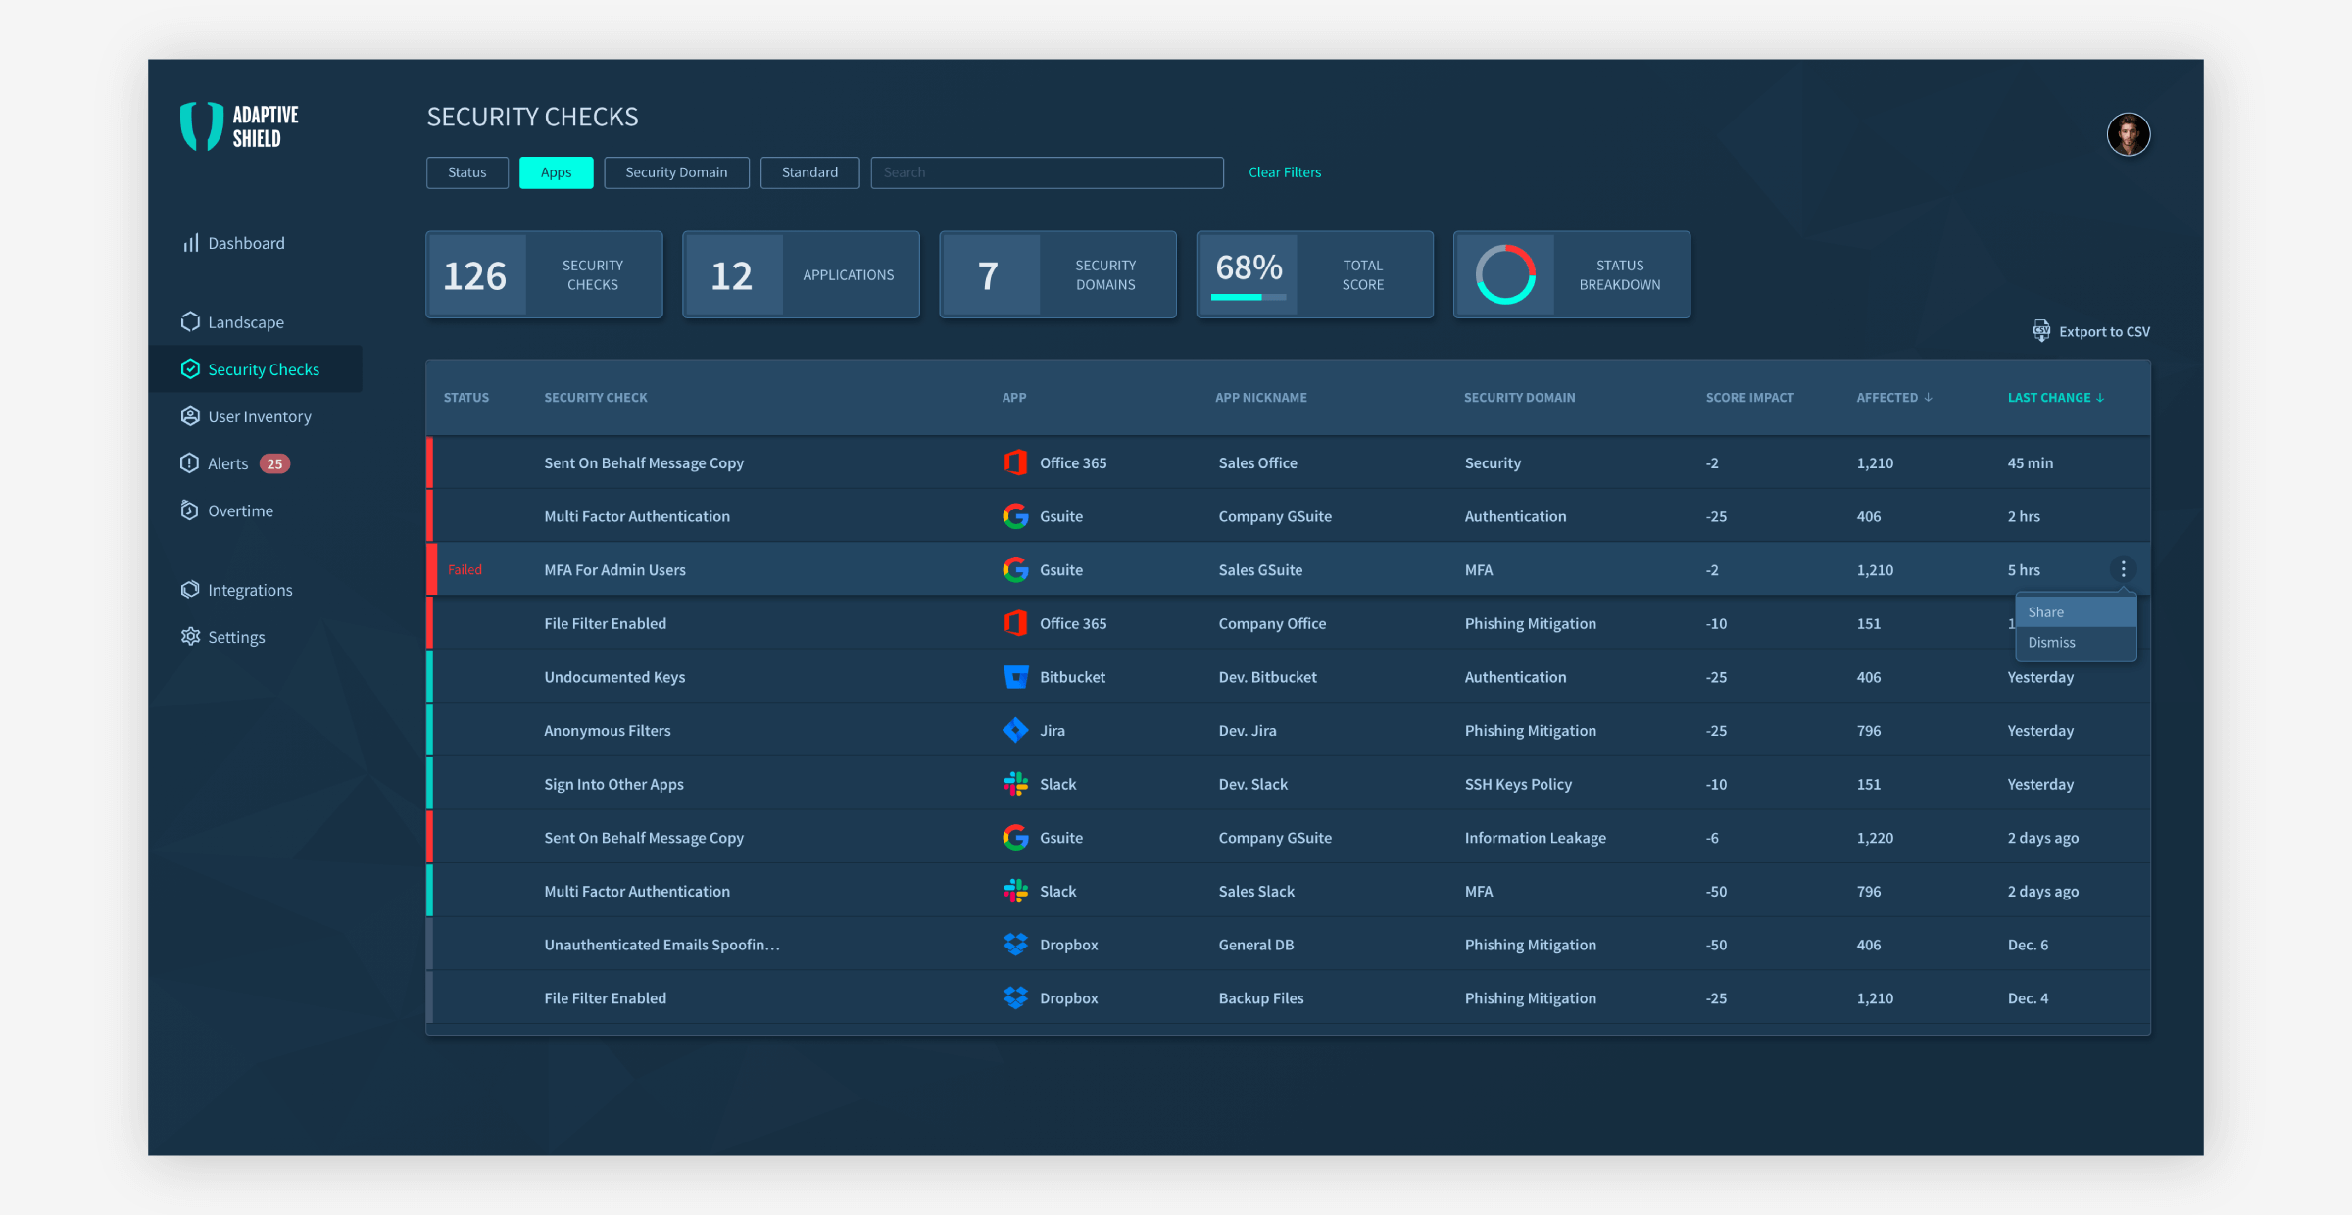The height and width of the screenshot is (1215, 2352).
Task: Open Settings via the gear icon
Action: click(190, 637)
